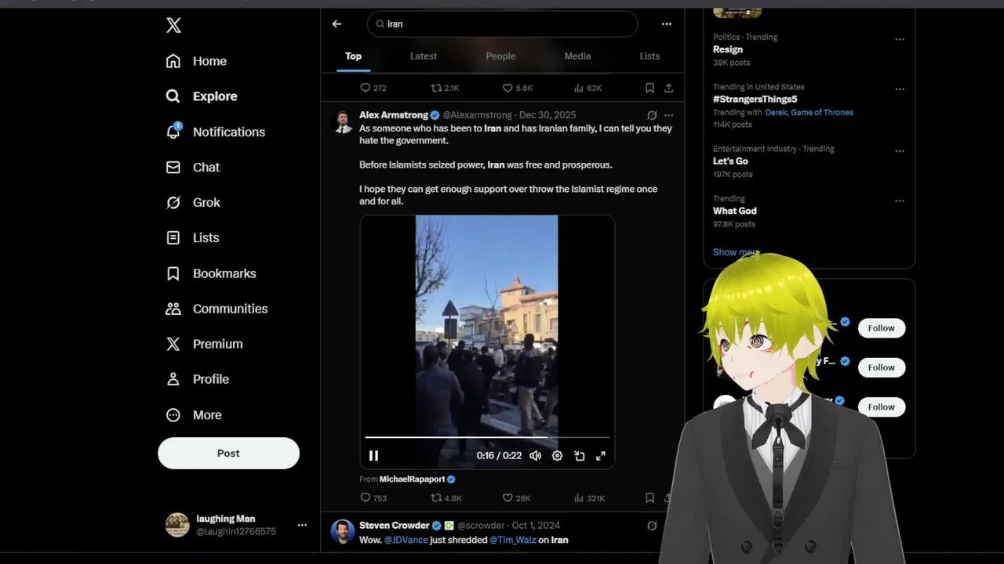This screenshot has width=1004, height=564.
Task: Reply to post with 272 replies
Action: coord(373,89)
